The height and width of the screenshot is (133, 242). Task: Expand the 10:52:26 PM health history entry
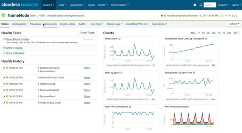pos(4,78)
